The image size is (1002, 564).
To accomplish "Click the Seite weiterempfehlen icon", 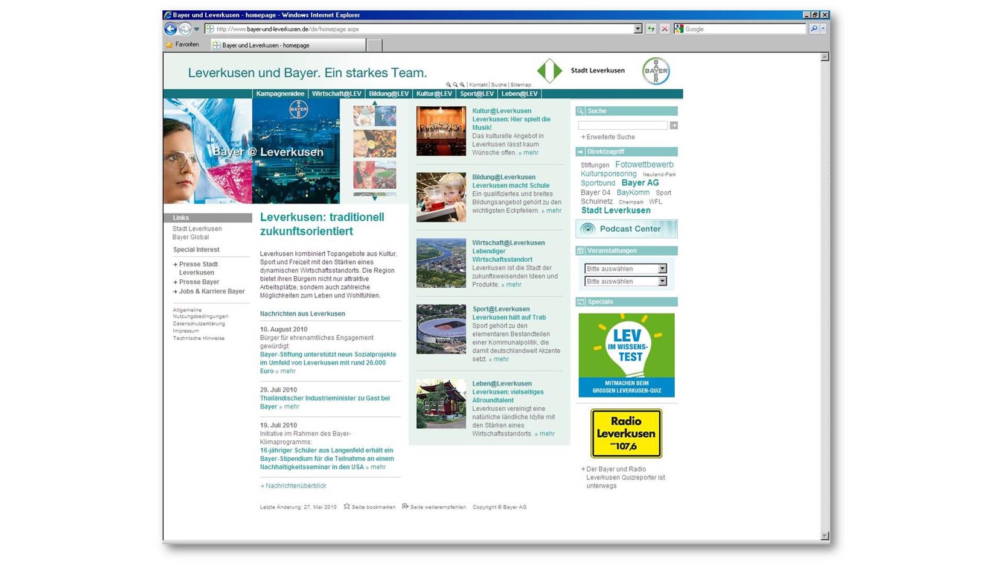I will point(405,507).
